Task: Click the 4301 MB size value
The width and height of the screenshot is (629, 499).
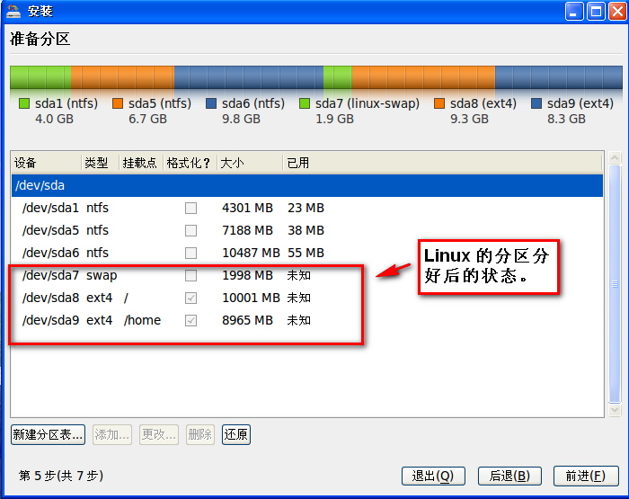Action: tap(247, 208)
